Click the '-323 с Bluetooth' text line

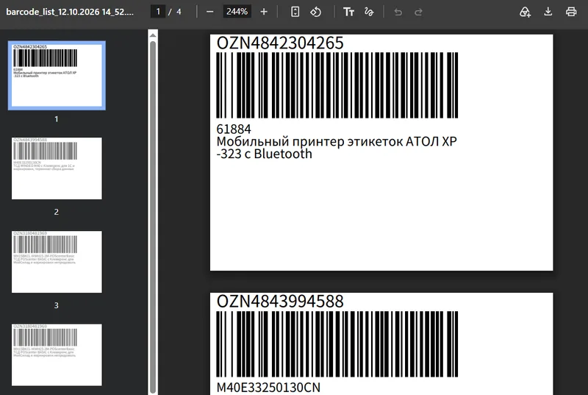point(265,154)
